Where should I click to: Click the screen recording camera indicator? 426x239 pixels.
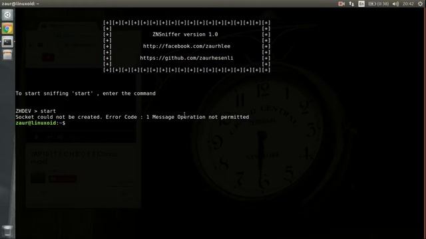[341, 4]
